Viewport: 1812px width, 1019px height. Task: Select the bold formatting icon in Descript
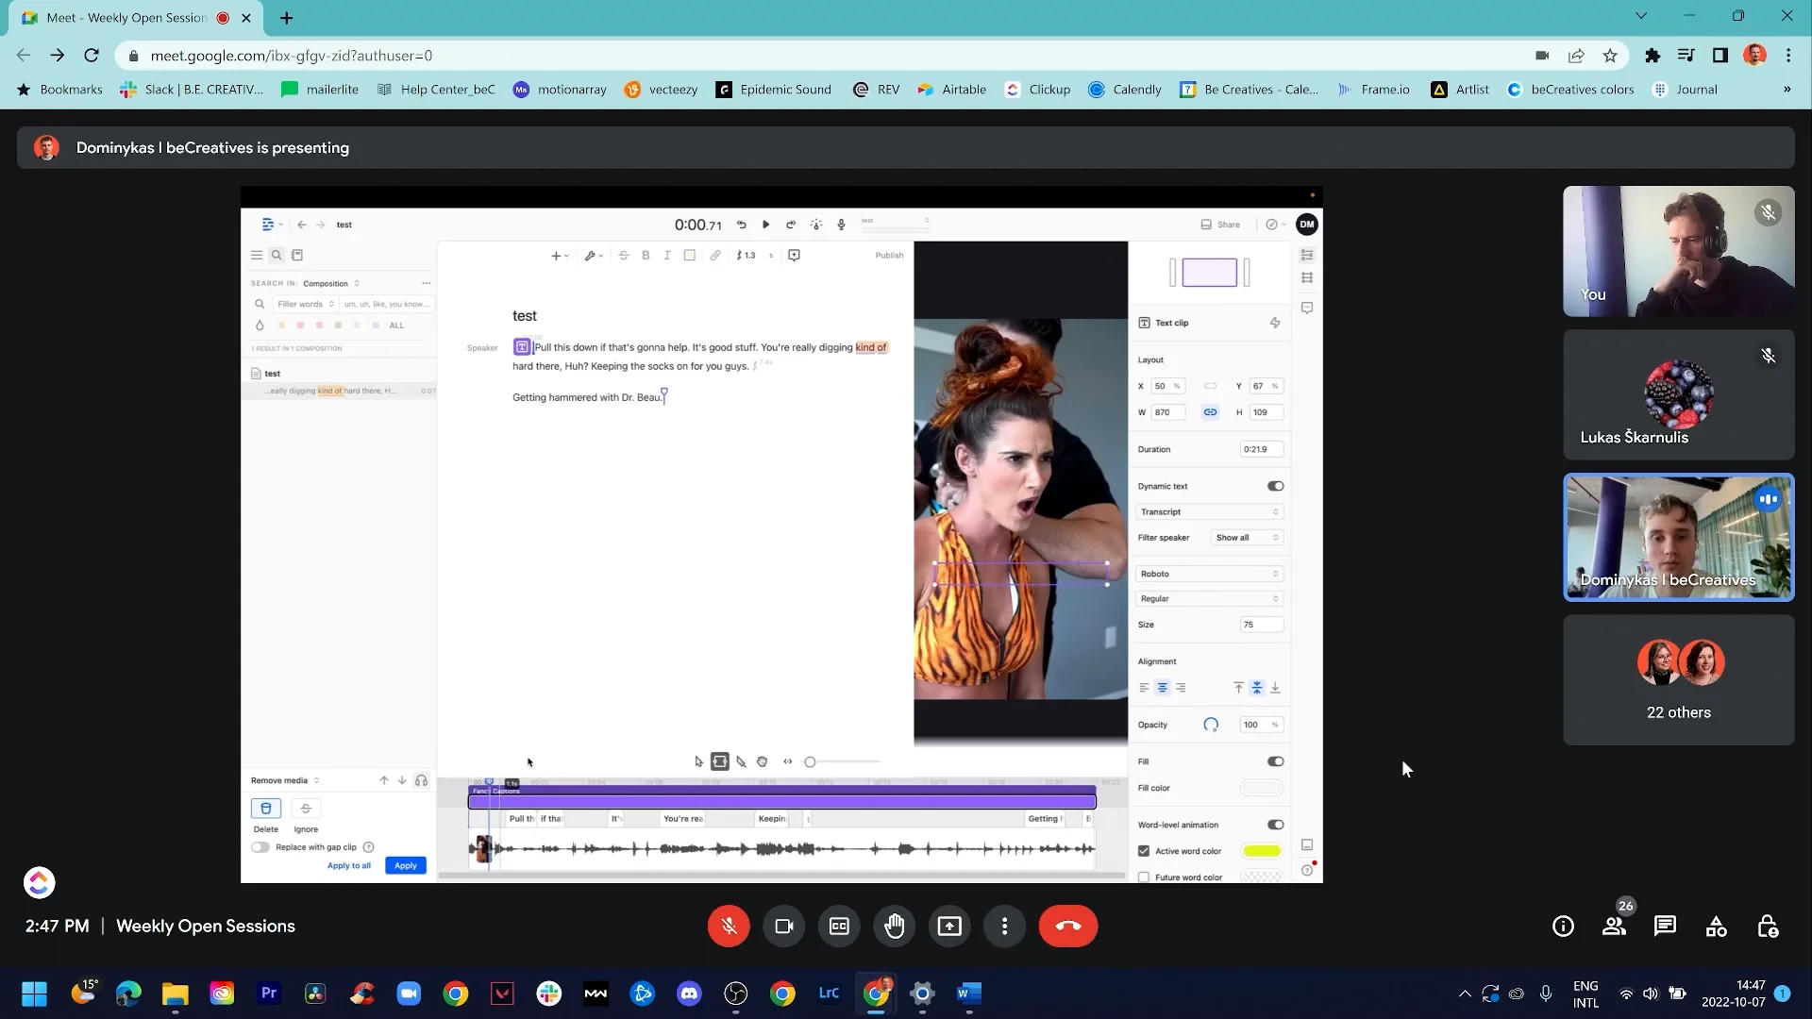pos(646,255)
